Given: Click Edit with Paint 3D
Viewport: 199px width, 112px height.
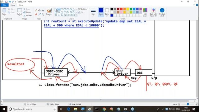Looking at the screenshot, I should coord(153,12).
